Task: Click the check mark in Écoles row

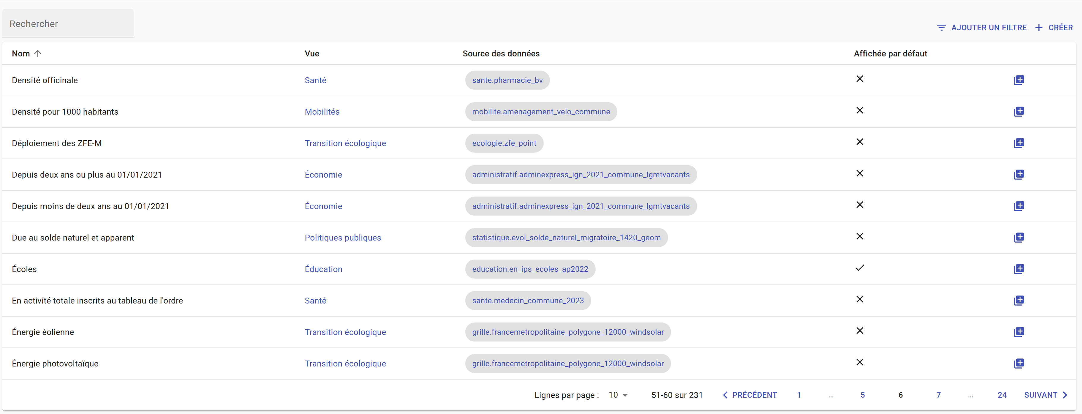Action: pos(860,268)
